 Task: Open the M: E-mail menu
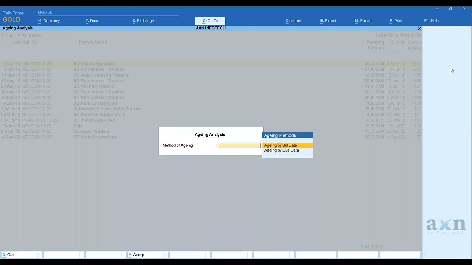363,21
